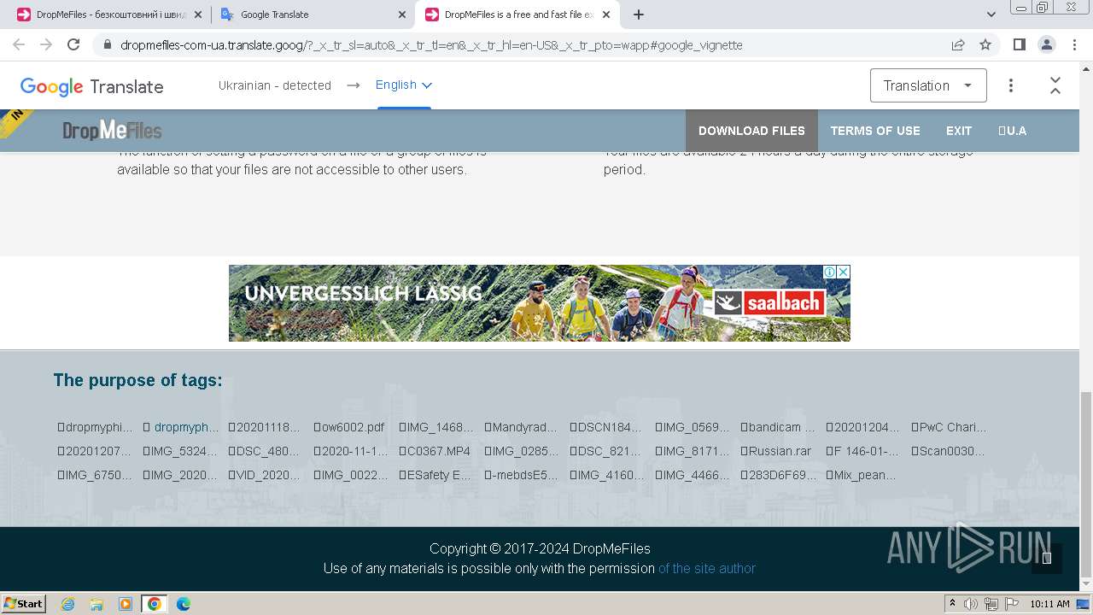Follow the 'of the site author' link
The height and width of the screenshot is (615, 1093).
707,568
